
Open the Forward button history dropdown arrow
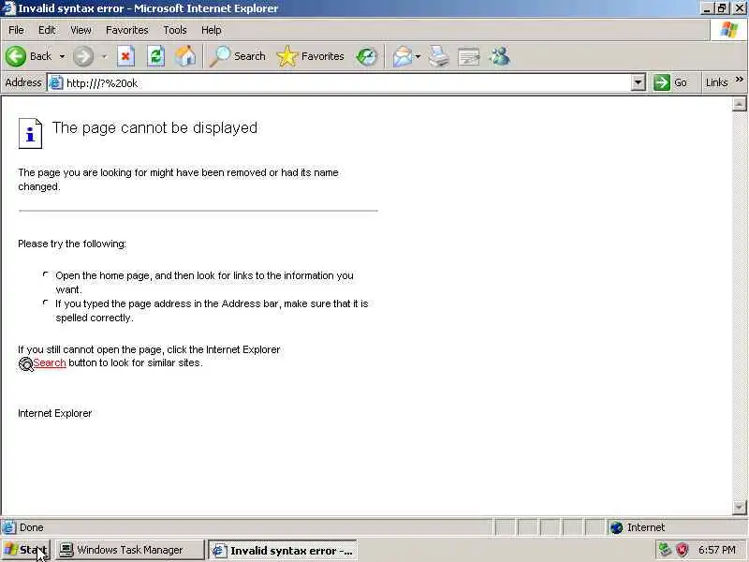(x=104, y=56)
